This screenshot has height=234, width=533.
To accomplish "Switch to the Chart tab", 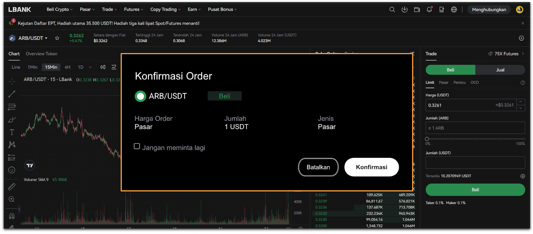I will [x=14, y=54].
